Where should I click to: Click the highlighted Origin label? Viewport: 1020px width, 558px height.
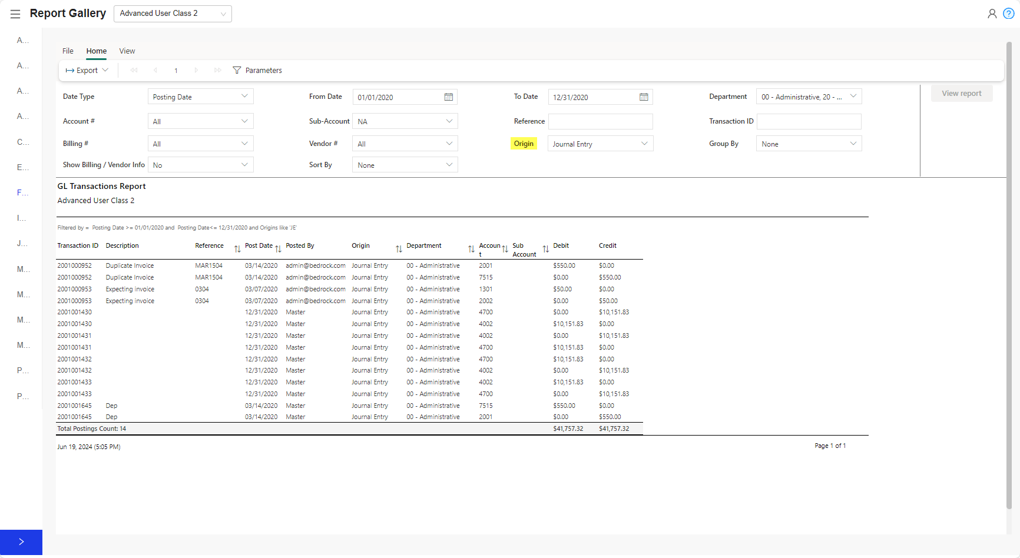[x=524, y=144]
